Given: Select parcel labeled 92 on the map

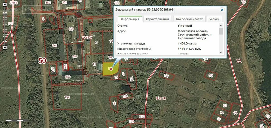Looking at the screenshot, I should click(222, 112).
